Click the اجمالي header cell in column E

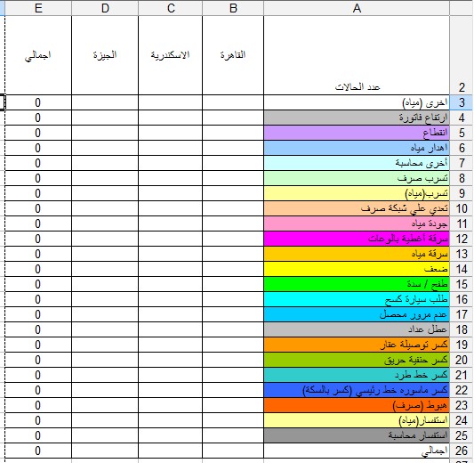[38, 55]
